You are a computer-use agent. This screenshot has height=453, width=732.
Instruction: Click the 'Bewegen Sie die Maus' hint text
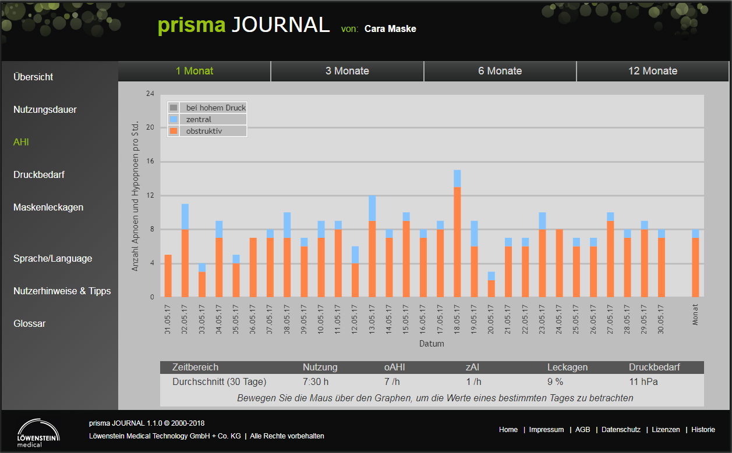(x=435, y=398)
